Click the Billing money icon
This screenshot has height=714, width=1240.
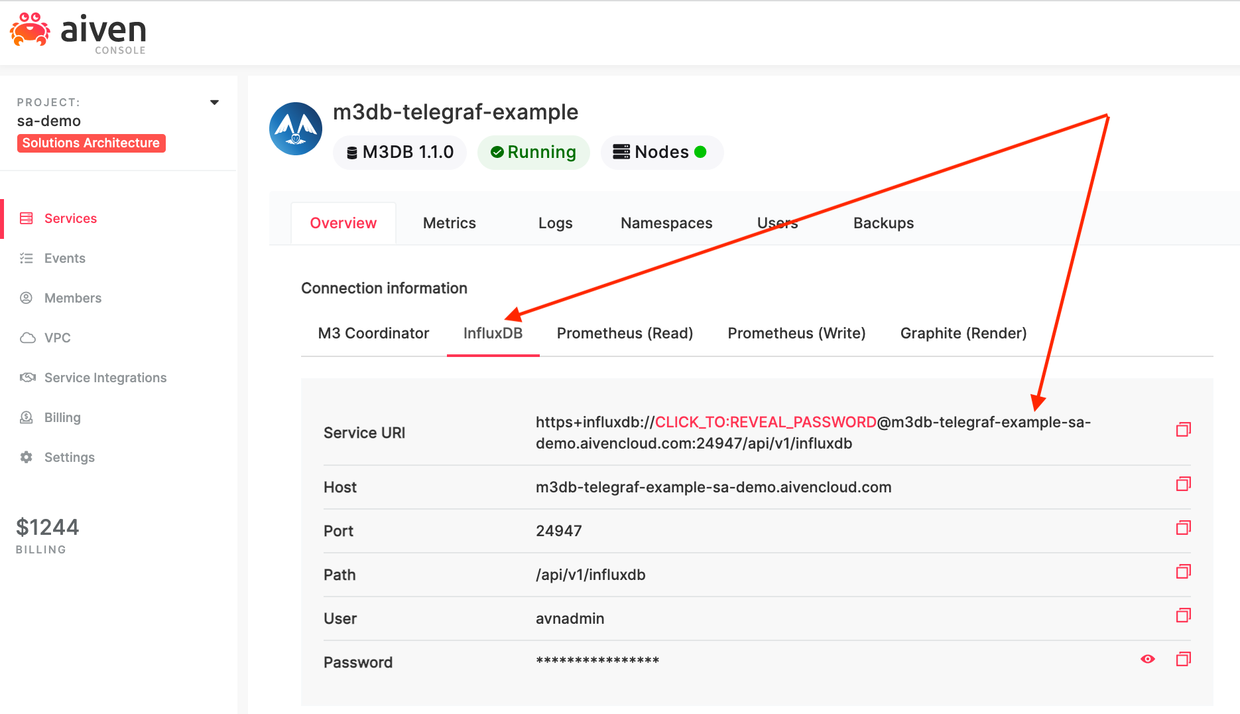click(27, 417)
